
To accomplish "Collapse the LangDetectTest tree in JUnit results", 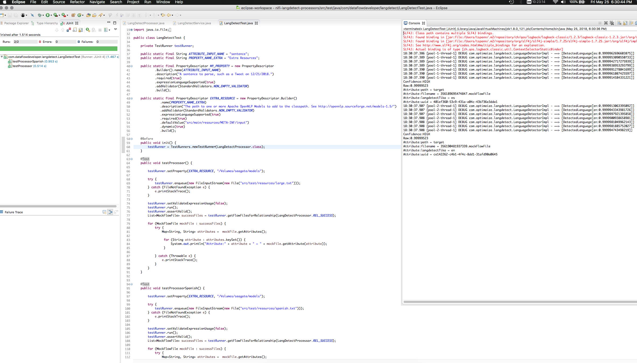I will (2, 57).
